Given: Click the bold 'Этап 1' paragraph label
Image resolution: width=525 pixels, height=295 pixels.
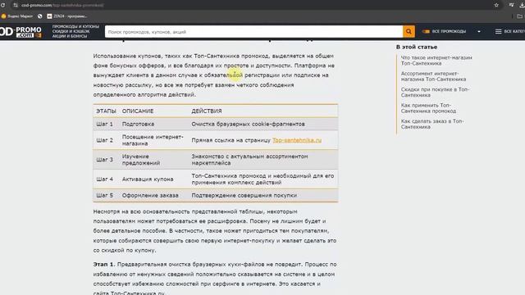Looking at the screenshot, I should coord(103,264).
